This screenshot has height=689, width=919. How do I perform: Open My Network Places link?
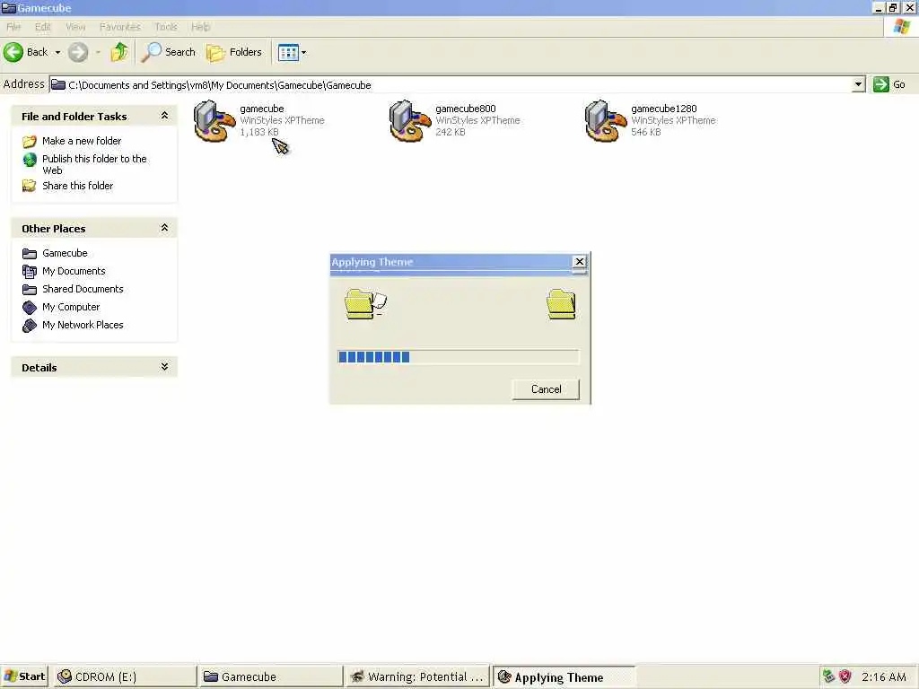coord(83,325)
